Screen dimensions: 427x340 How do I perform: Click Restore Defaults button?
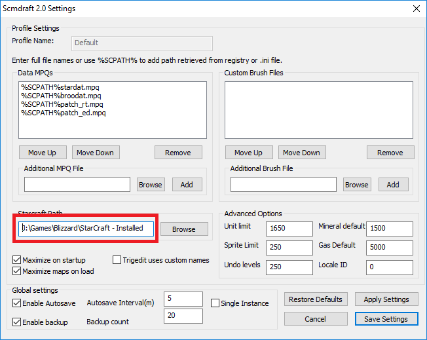(316, 299)
